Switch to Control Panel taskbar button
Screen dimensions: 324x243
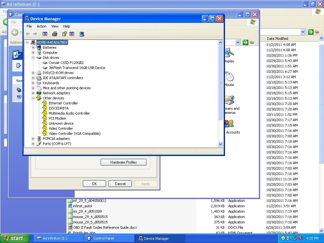(103, 238)
